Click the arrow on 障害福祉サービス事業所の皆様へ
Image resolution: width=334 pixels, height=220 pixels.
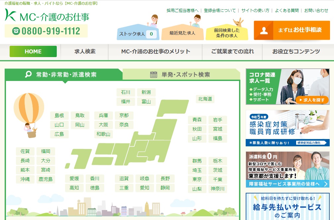326,184
